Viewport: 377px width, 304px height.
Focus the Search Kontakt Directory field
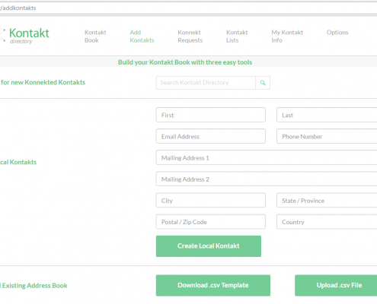tap(206, 83)
